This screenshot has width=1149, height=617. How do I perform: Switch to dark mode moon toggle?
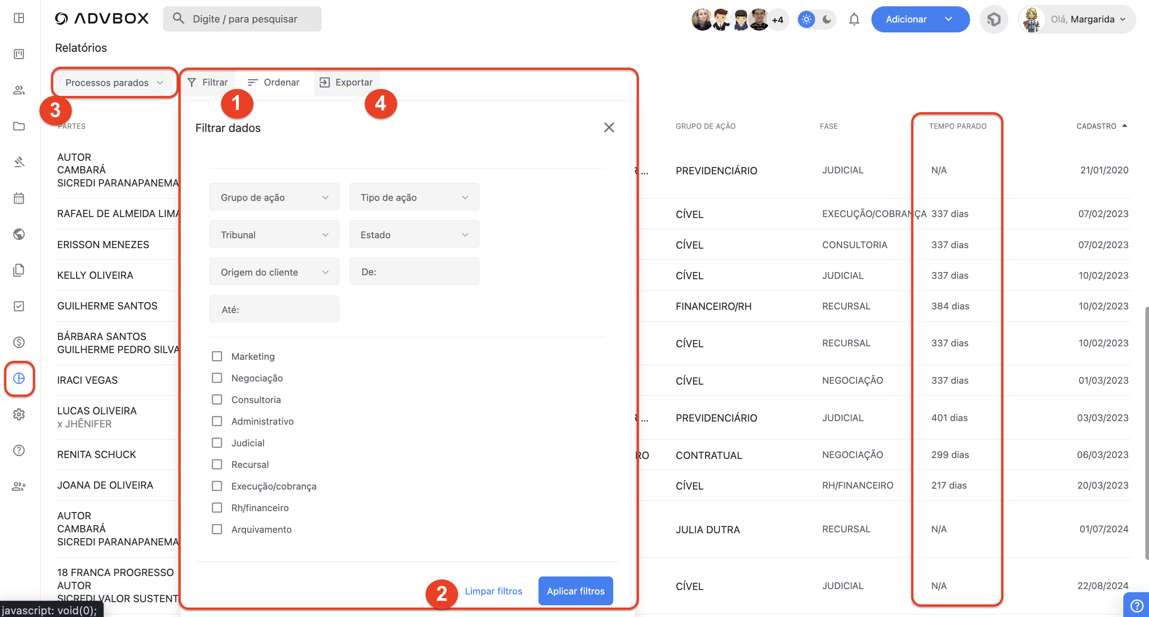click(x=827, y=19)
